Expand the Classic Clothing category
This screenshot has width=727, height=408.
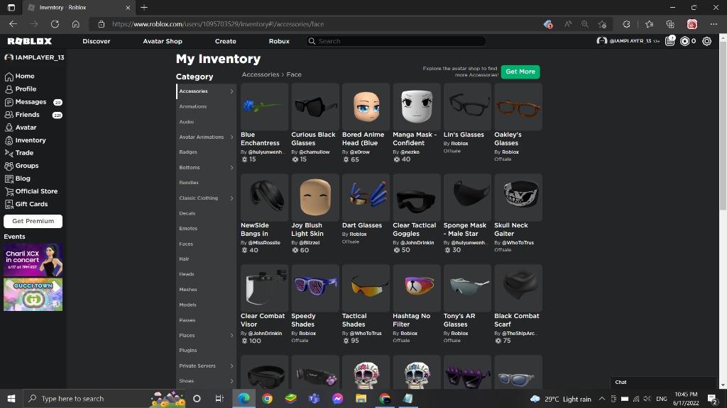pyautogui.click(x=205, y=198)
